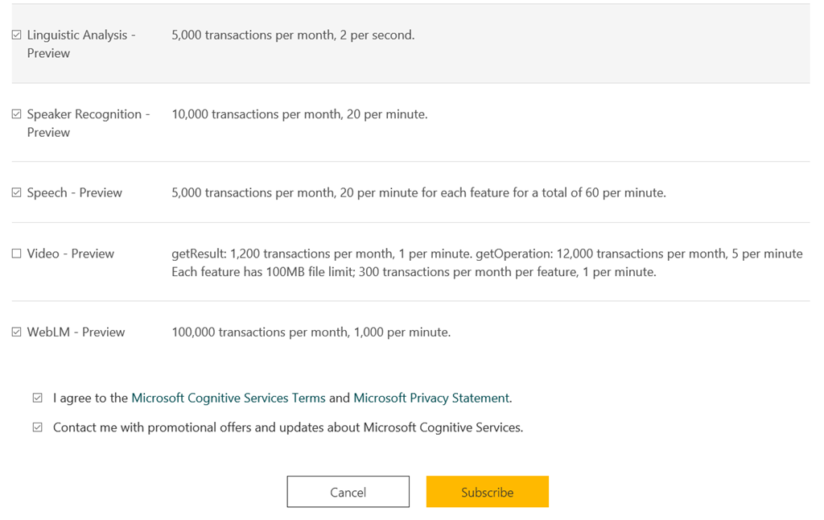The image size is (824, 520).
Task: Uncheck the Speaker Recognition - Preview checkbox
Action: tap(17, 113)
